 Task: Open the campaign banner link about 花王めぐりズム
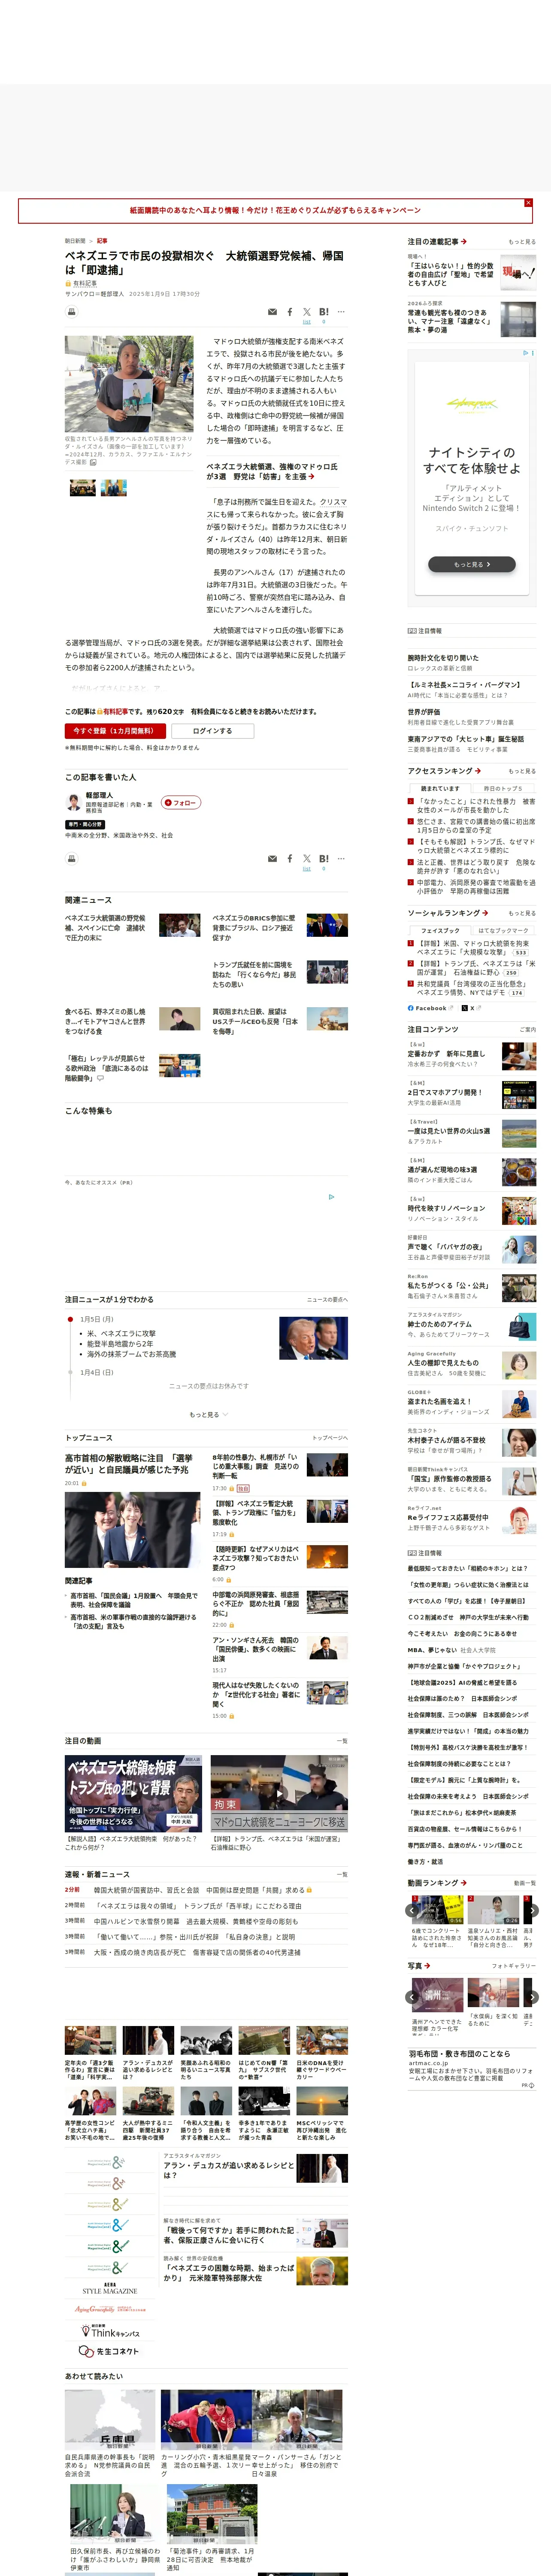click(275, 211)
